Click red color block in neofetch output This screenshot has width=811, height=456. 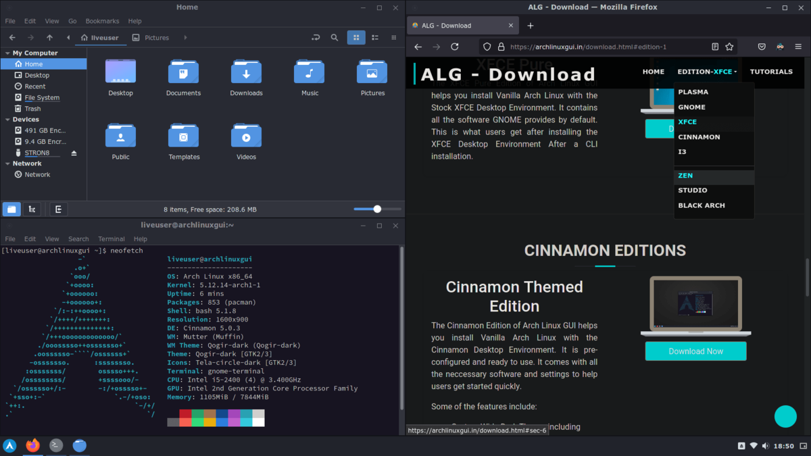[x=185, y=413]
